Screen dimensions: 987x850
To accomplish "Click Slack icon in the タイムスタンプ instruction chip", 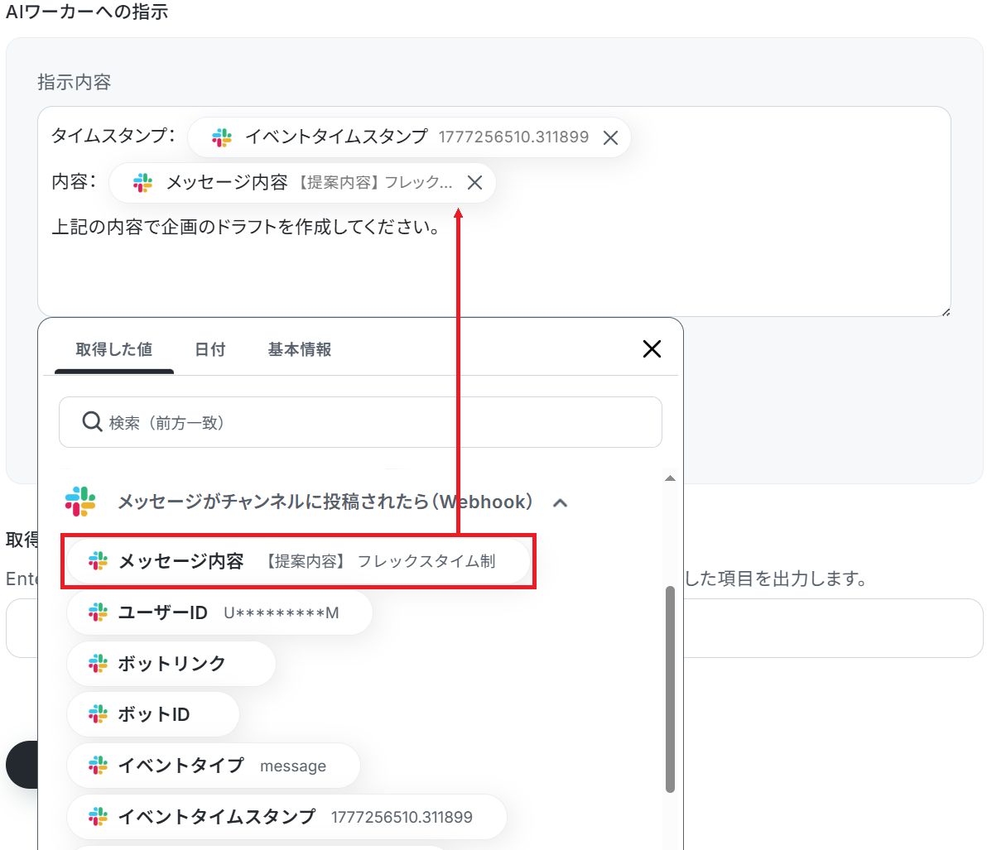I will click(222, 137).
